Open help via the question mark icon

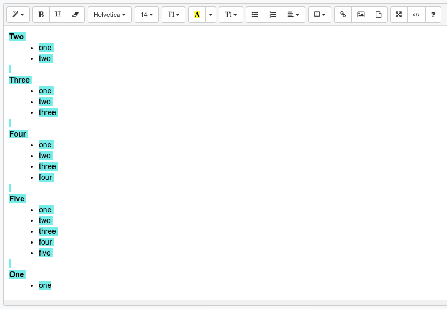pos(433,15)
